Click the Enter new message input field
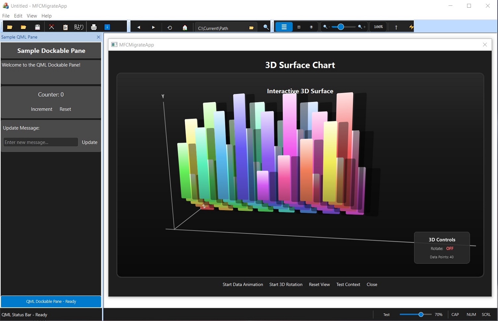 coord(41,142)
